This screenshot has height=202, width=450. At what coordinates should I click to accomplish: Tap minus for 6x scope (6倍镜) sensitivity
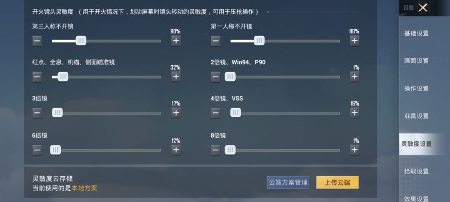coord(37,150)
